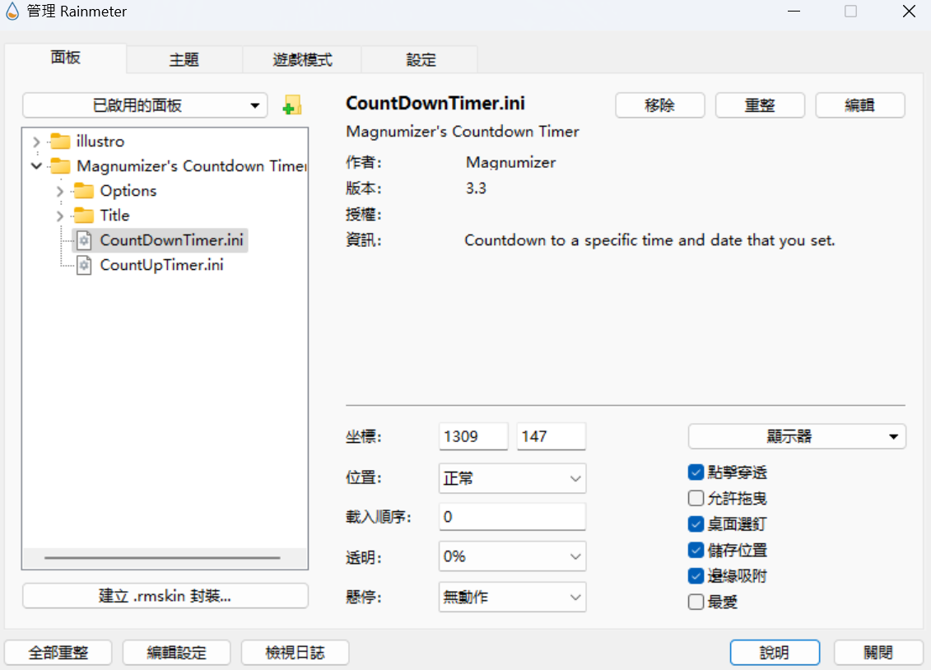The image size is (931, 670).
Task: Switch to the 遊戲模式 tab
Action: [x=302, y=60]
